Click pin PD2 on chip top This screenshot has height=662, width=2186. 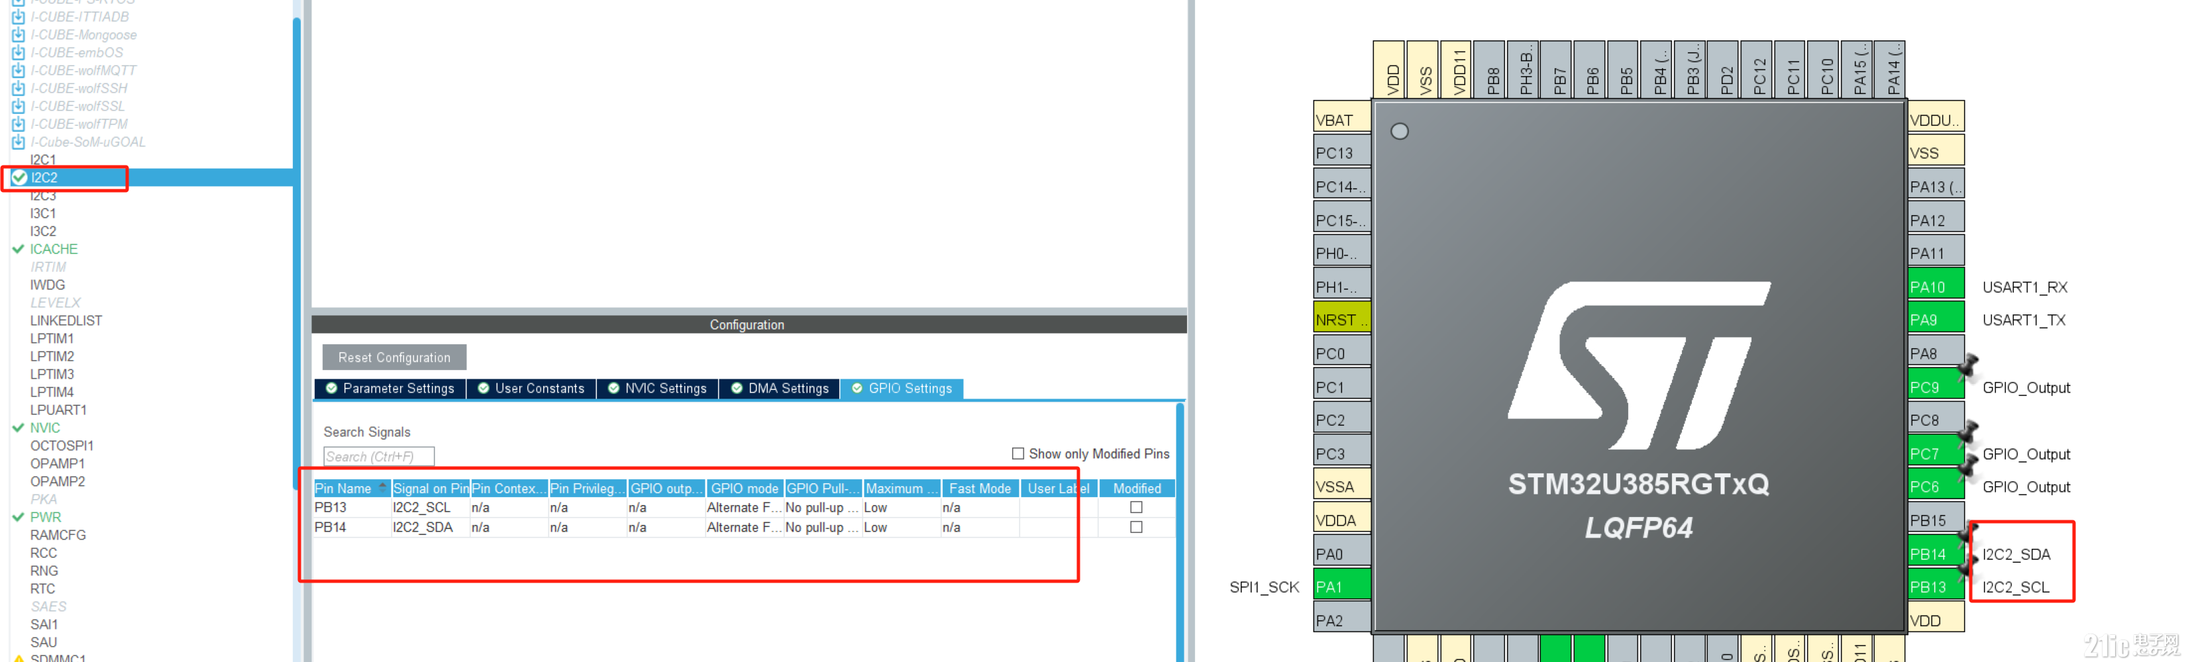click(x=1723, y=70)
